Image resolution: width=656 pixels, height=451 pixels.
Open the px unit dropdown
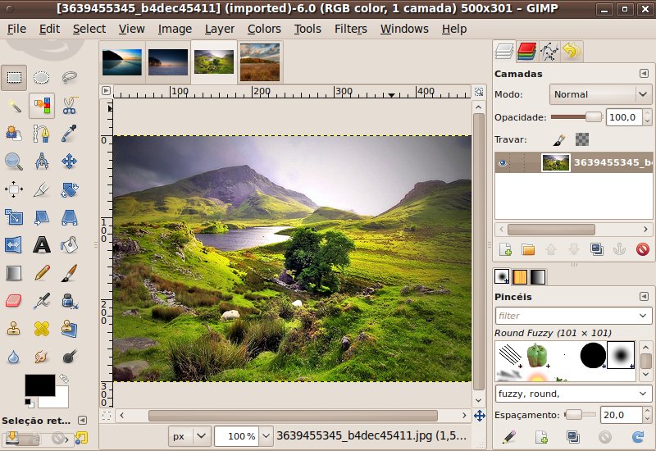(x=189, y=436)
